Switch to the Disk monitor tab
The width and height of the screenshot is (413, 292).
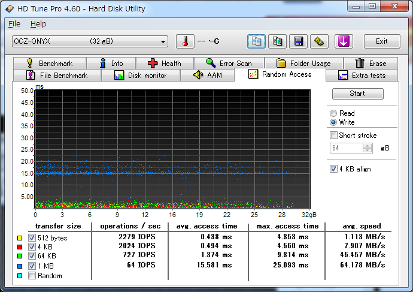tap(141, 76)
